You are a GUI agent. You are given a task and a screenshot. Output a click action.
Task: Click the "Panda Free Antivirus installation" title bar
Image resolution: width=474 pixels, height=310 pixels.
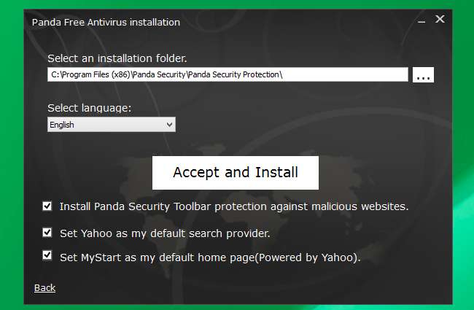click(106, 22)
